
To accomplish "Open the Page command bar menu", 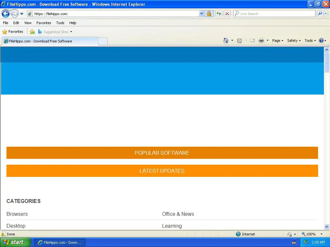I will point(278,41).
